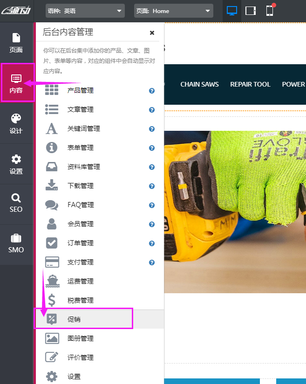Switch to tablet preview mode

pos(251,11)
